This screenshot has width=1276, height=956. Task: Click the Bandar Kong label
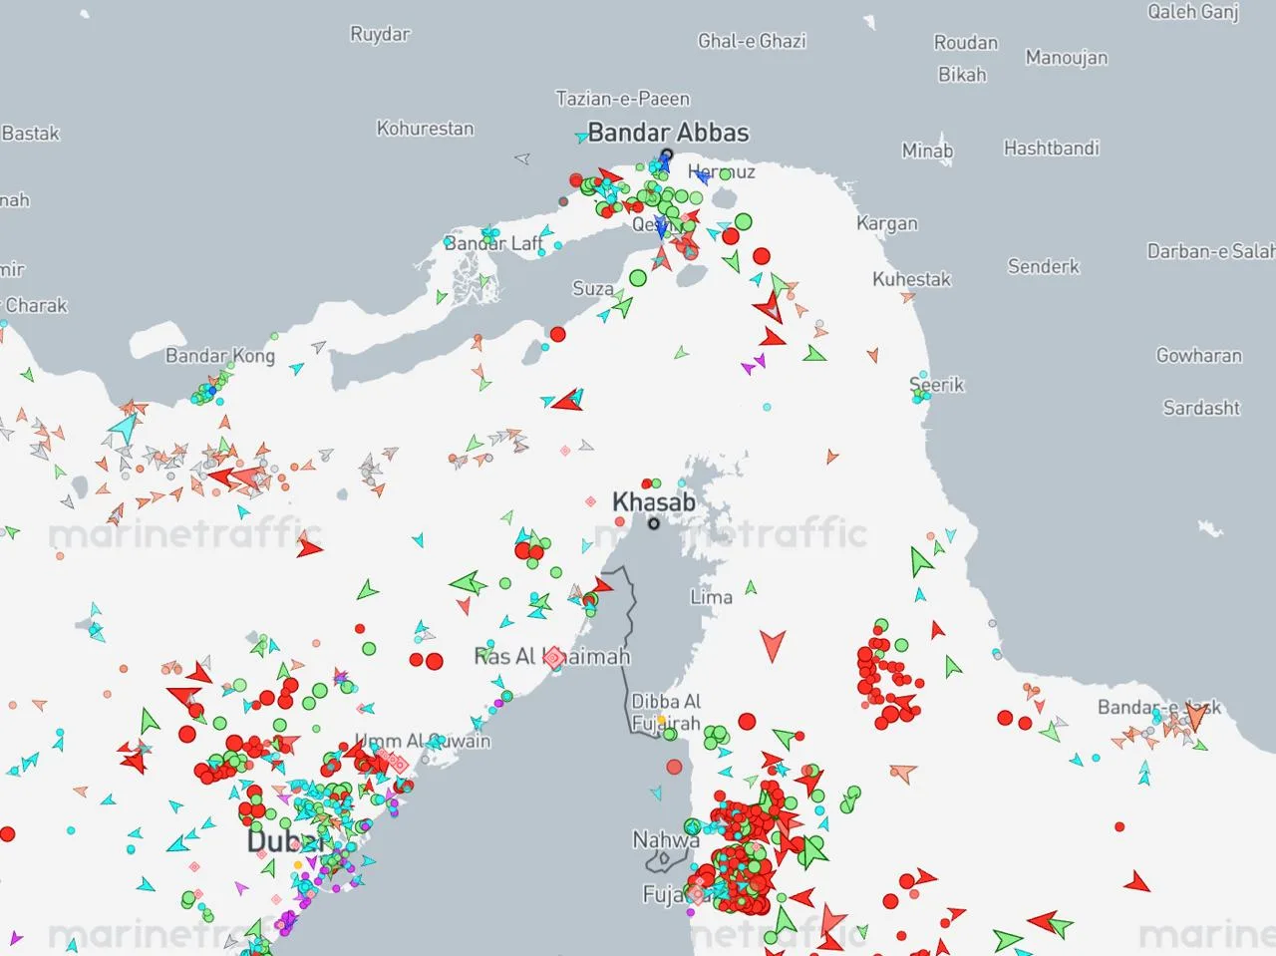pos(220,355)
